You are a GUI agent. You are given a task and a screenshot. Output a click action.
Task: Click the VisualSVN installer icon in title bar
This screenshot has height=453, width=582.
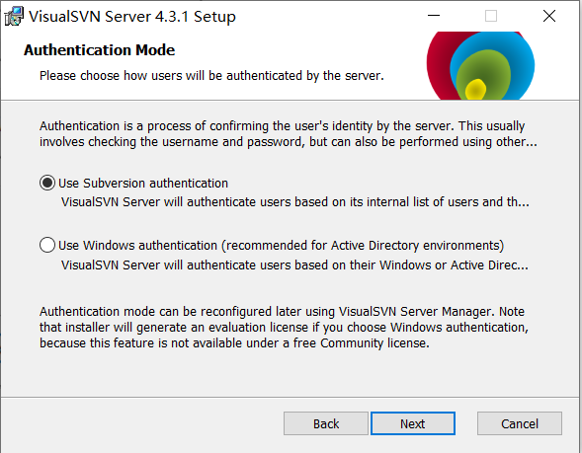tap(14, 17)
